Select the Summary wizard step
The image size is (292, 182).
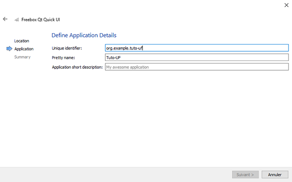point(22,57)
